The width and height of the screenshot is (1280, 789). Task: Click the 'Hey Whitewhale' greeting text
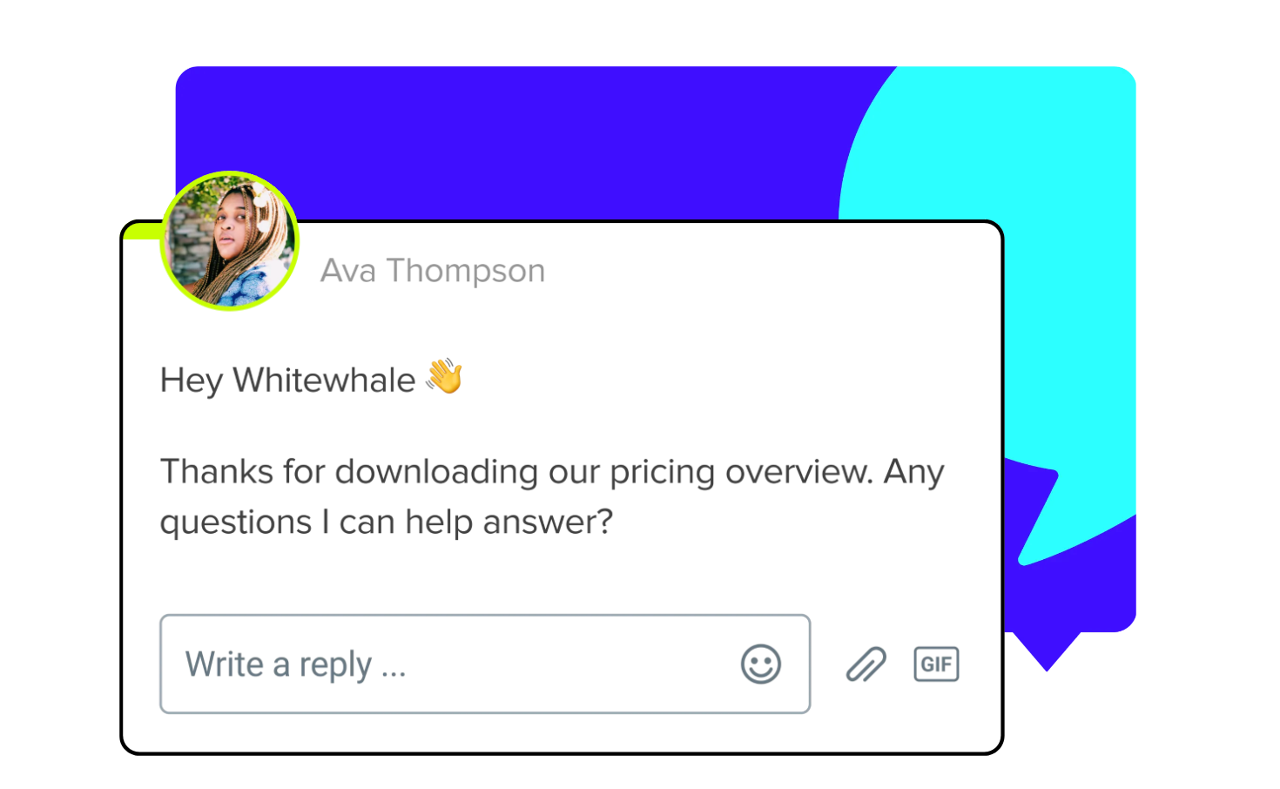(x=287, y=380)
